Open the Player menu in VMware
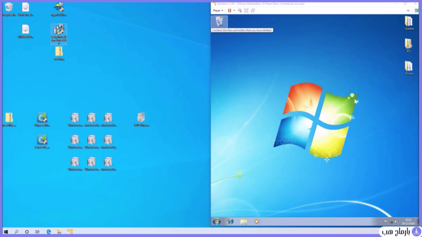This screenshot has width=422, height=237. 218,10
